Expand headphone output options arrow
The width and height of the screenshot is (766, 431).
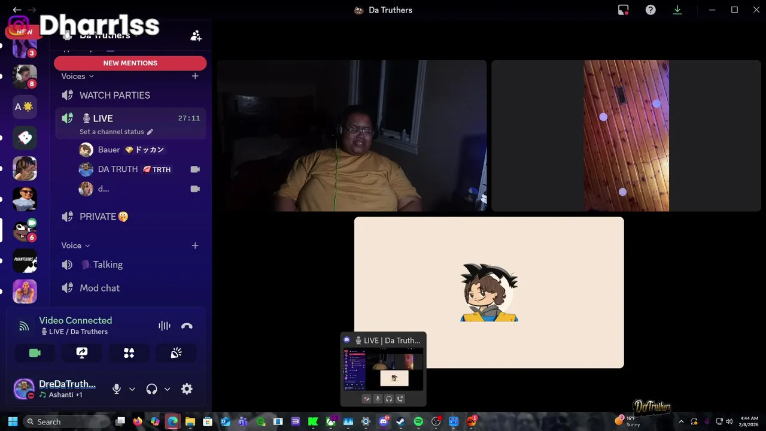[167, 389]
